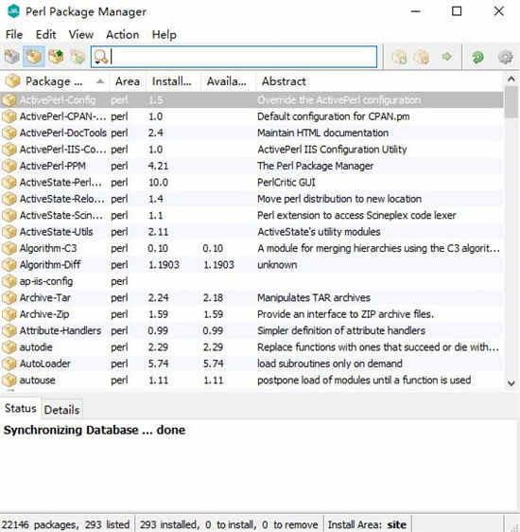Click the package icon beside ActivePerl-CPAN
The width and height of the screenshot is (520, 532).
[9, 116]
